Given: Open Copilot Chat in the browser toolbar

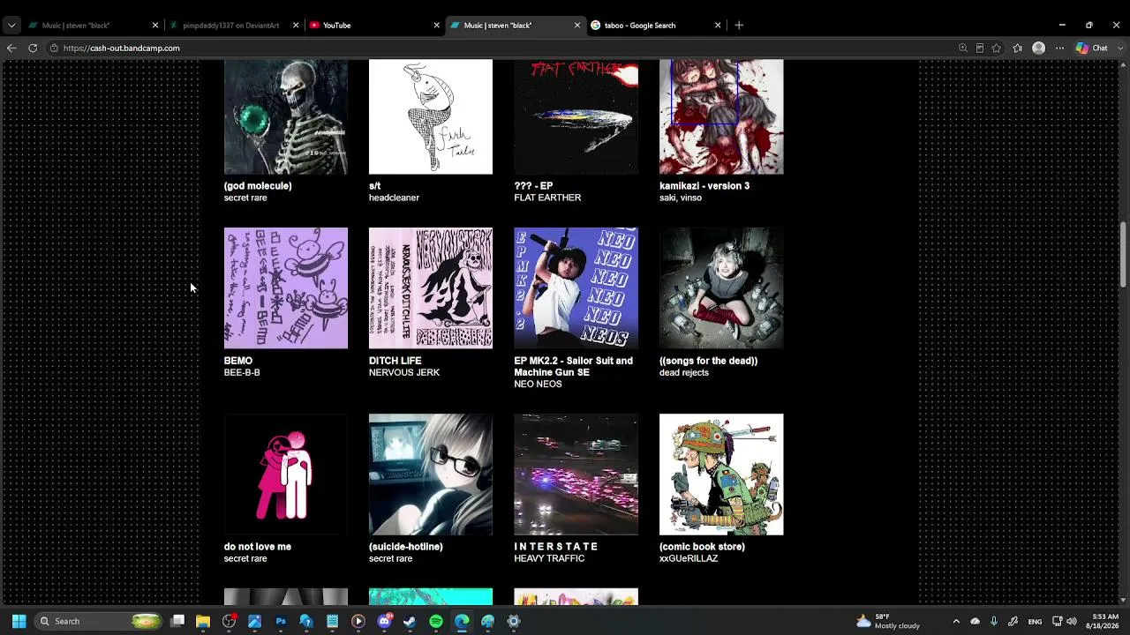Looking at the screenshot, I should click(x=1091, y=49).
